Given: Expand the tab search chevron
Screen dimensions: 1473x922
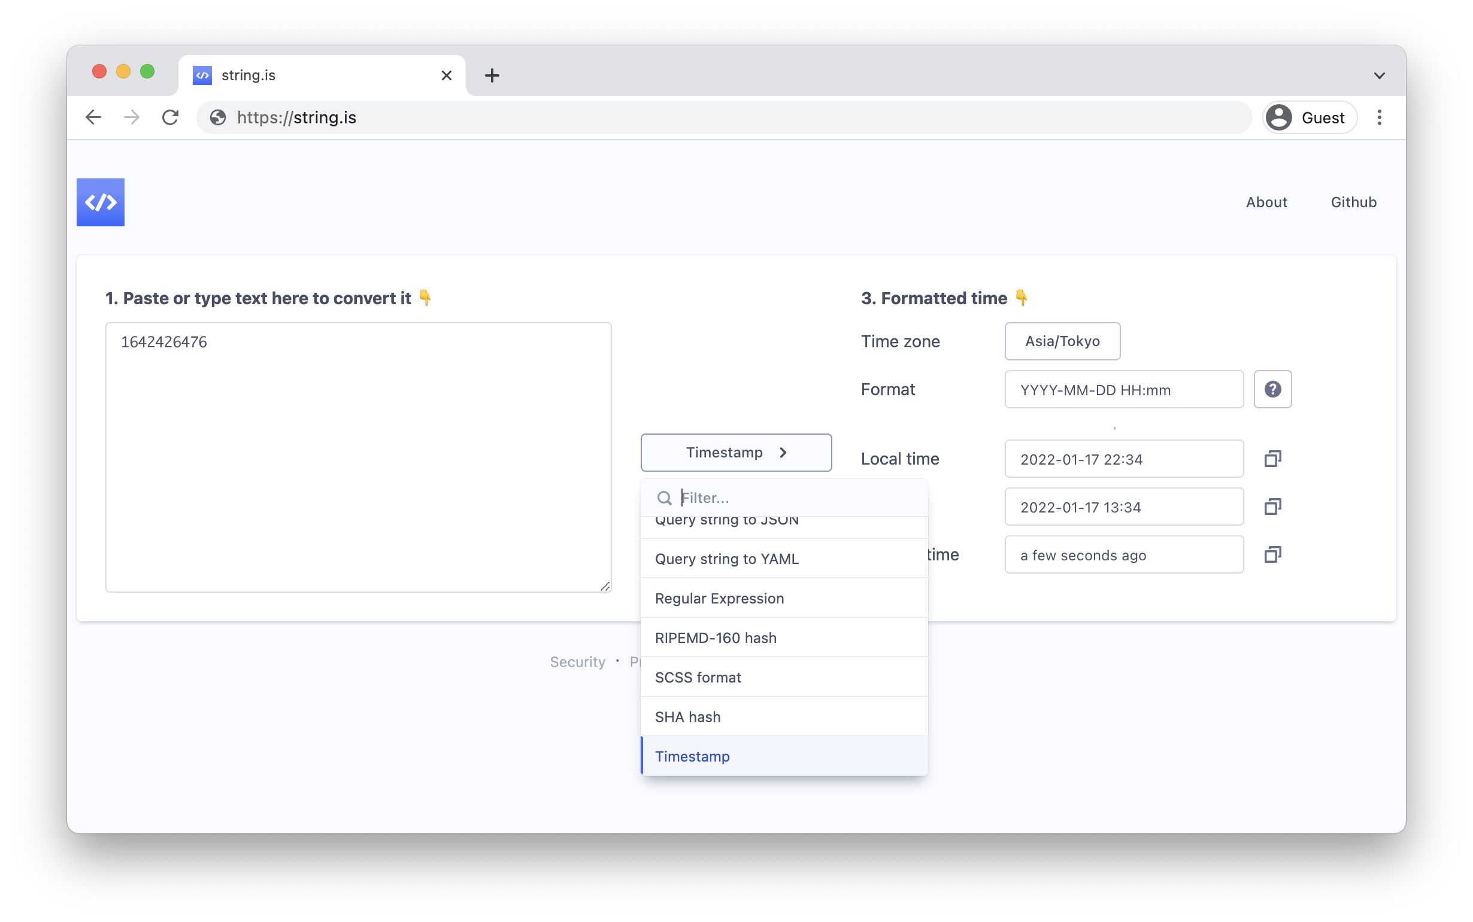Looking at the screenshot, I should [1379, 75].
